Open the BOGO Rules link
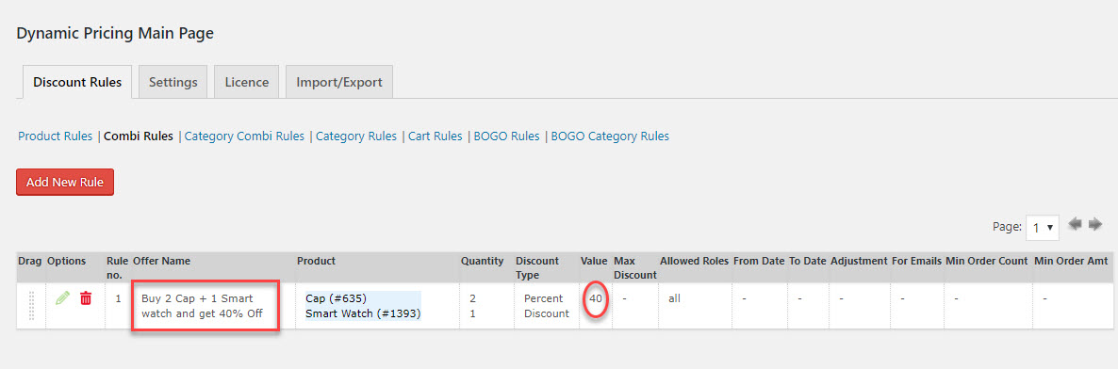 [506, 136]
